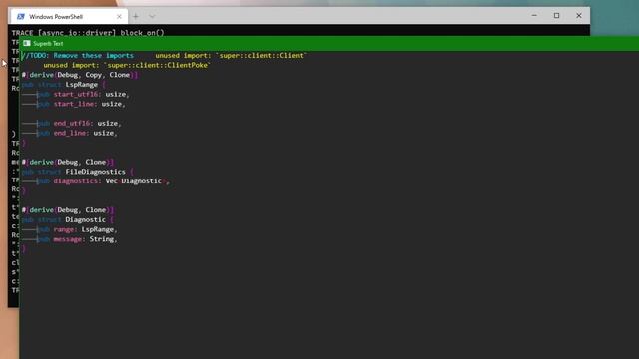Click the String type in message line
The width and height of the screenshot is (639, 359).
click(102, 239)
